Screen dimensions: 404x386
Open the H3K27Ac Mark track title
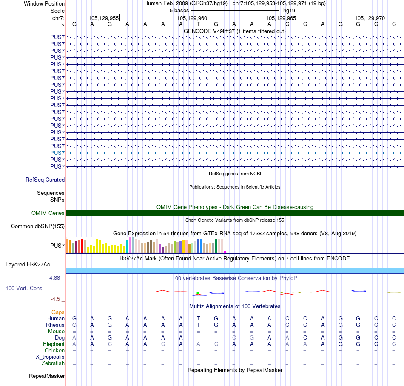coord(235,259)
